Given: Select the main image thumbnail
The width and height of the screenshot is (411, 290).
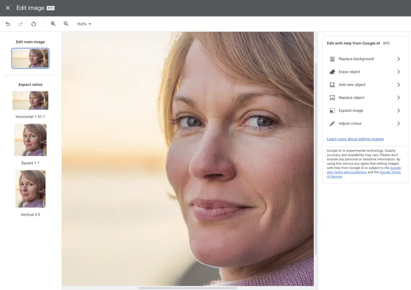Looking at the screenshot, I should coord(31,58).
